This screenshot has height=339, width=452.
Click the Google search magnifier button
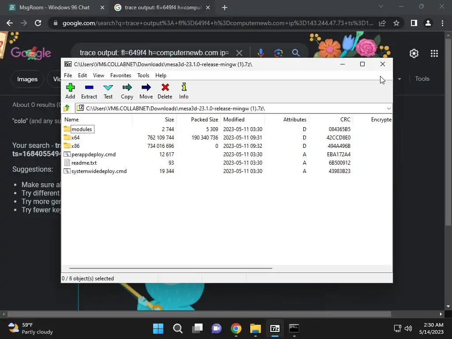(x=296, y=53)
